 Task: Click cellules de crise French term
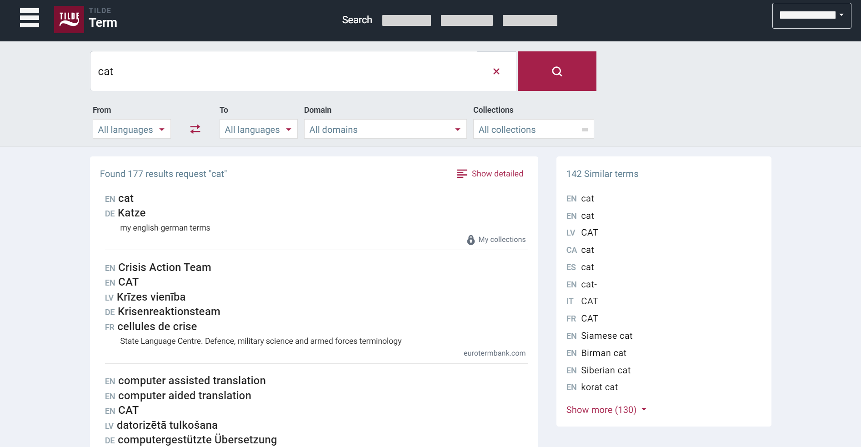(x=157, y=326)
